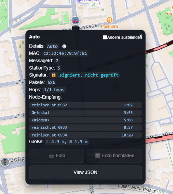The width and height of the screenshot is (173, 194).
Task: Click the lock icon in Signatur row
Action: 53,75
